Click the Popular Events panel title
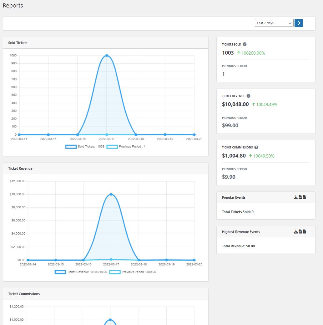323x325 pixels. click(234, 197)
